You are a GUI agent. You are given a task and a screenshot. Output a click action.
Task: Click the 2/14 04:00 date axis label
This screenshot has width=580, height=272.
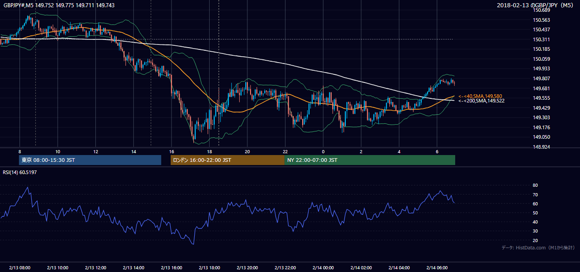coord(399,268)
